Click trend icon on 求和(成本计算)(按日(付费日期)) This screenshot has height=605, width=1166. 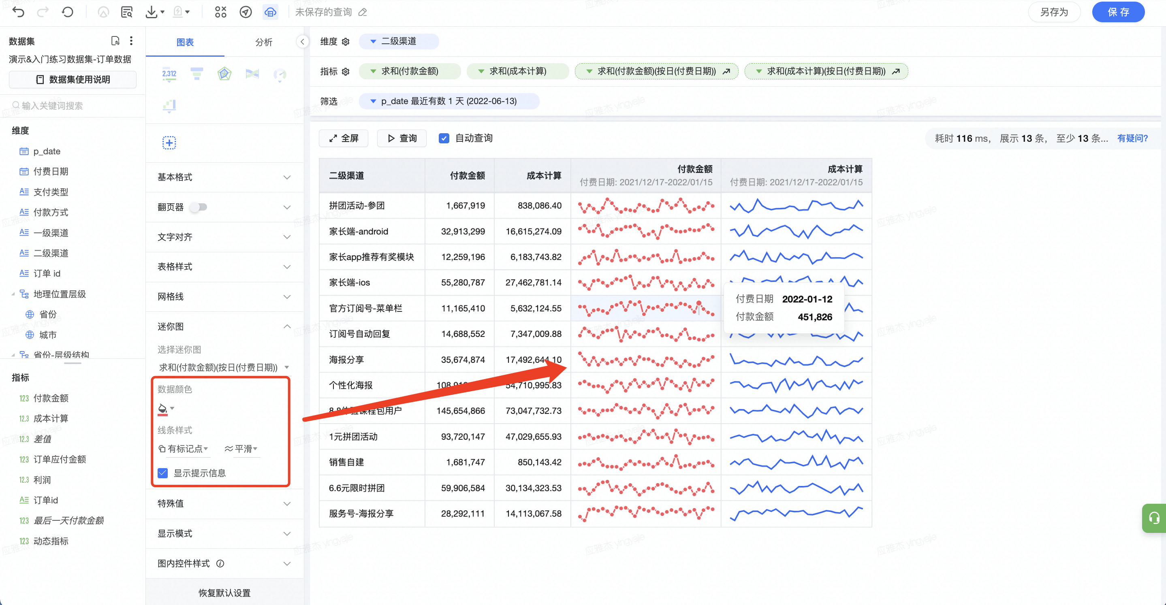[895, 72]
